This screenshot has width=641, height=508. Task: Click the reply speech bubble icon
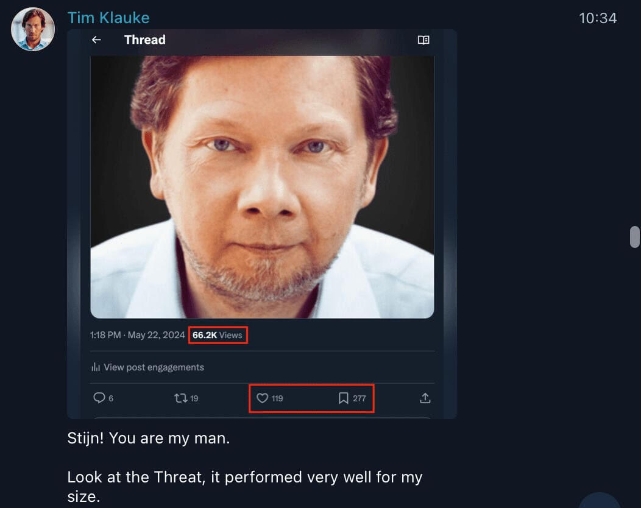(99, 398)
